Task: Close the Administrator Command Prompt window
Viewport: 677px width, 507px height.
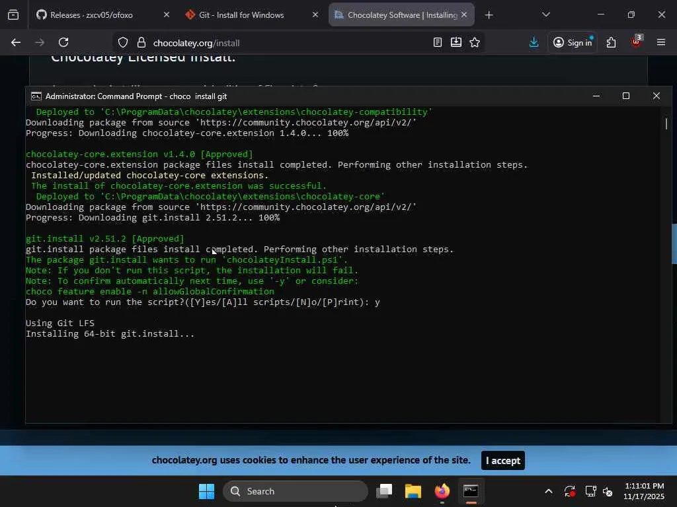Action: pos(657,96)
